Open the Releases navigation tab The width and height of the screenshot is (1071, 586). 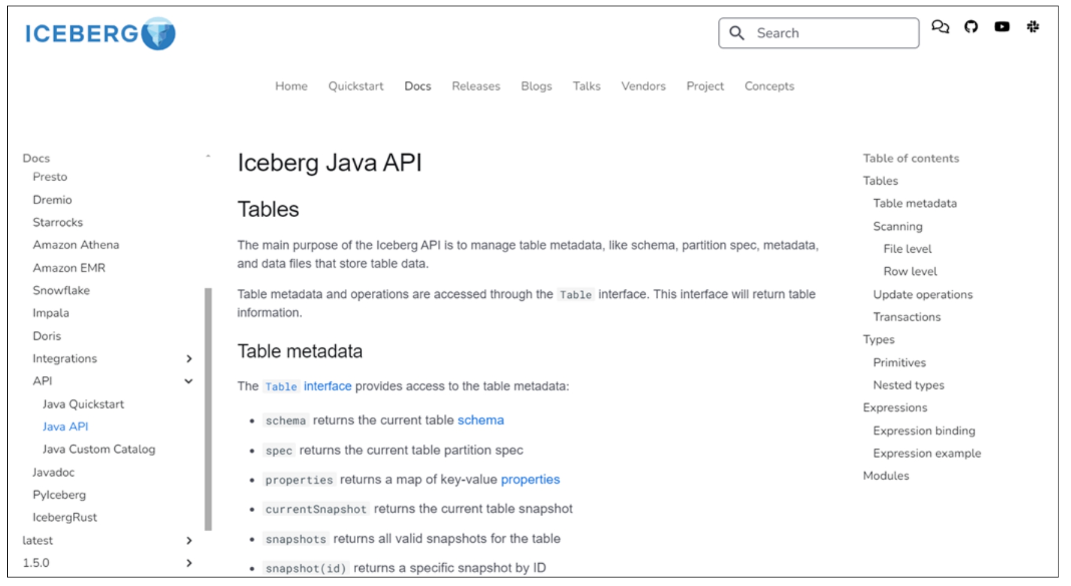(x=475, y=86)
